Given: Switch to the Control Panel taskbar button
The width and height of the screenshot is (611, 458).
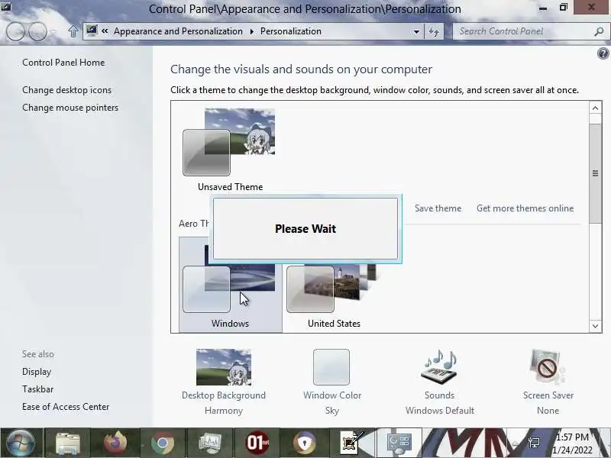Looking at the screenshot, I should click(x=399, y=443).
